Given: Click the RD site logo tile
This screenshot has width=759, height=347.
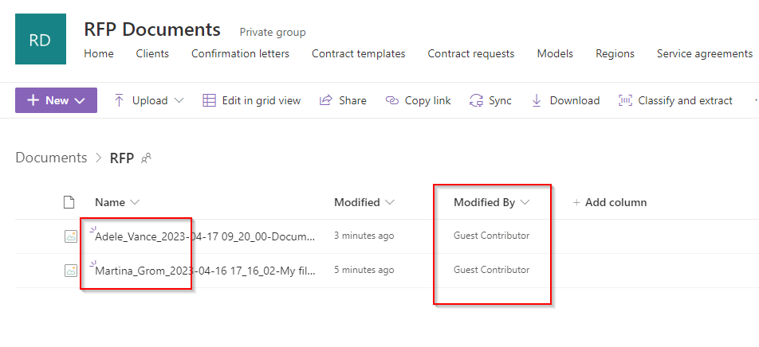Looking at the screenshot, I should coord(41,39).
